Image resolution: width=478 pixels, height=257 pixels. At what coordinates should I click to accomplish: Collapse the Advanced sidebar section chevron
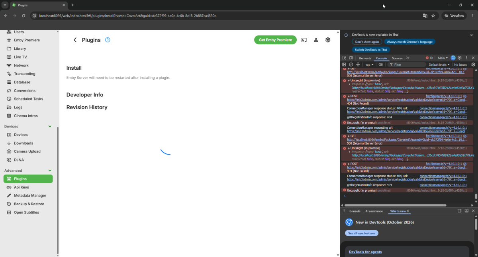(x=50, y=171)
